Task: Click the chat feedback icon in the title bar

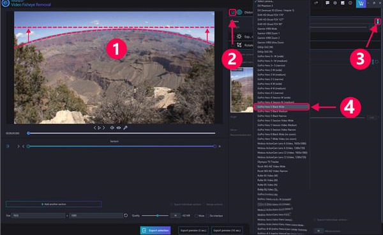Action: pyautogui.click(x=327, y=3)
